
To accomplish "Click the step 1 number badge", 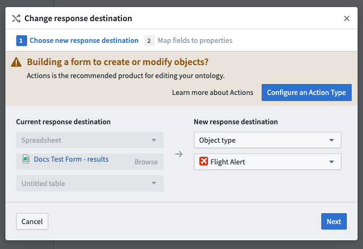I will 22,41.
